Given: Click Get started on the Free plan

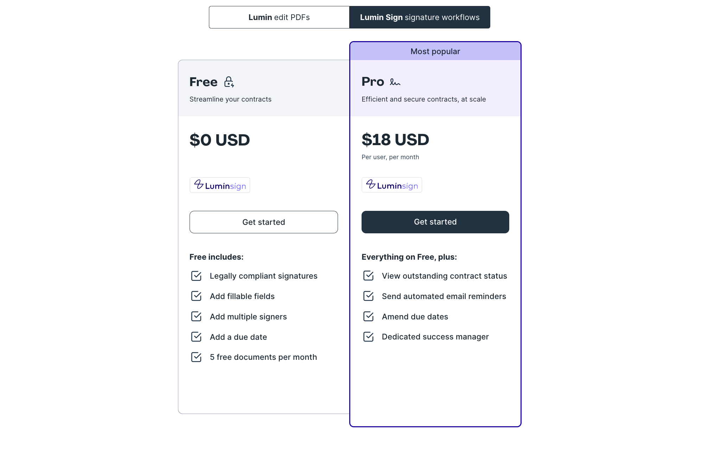Looking at the screenshot, I should pos(263,222).
